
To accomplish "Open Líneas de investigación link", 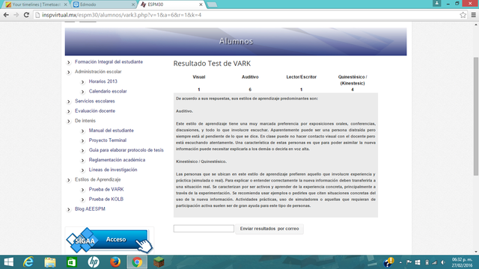I will (113, 170).
